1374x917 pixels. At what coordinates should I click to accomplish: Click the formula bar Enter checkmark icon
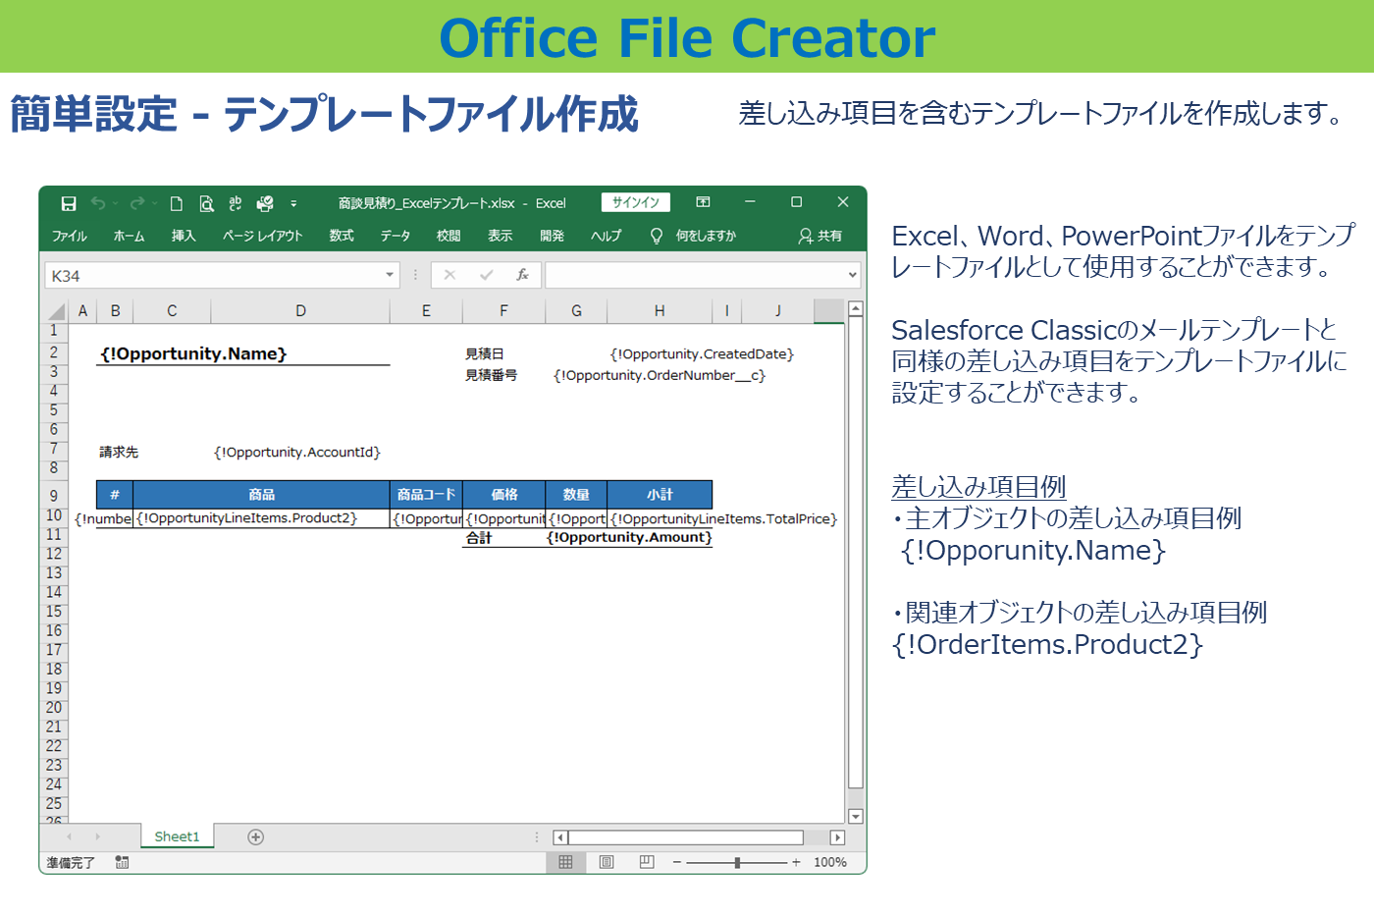(x=486, y=275)
